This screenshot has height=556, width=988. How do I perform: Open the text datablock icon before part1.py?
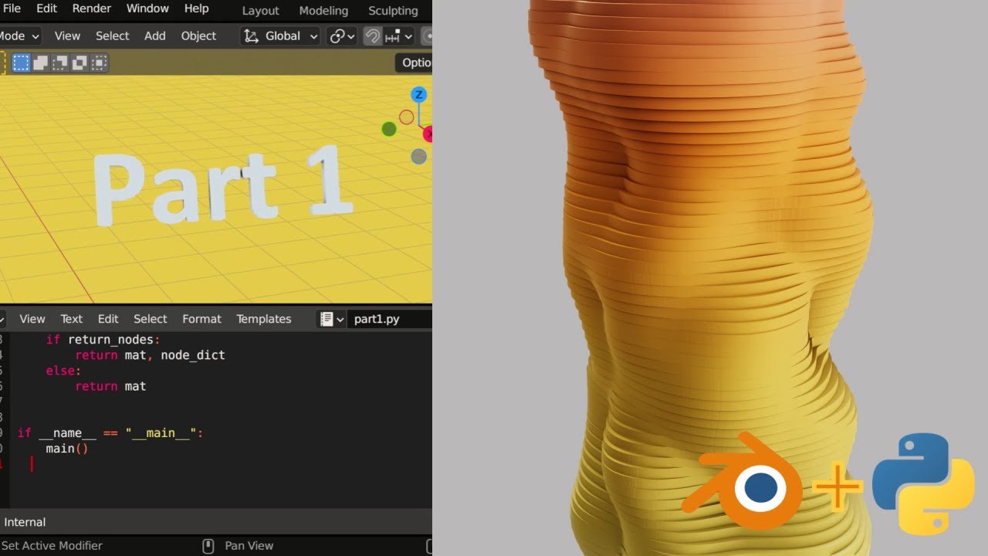coord(328,319)
